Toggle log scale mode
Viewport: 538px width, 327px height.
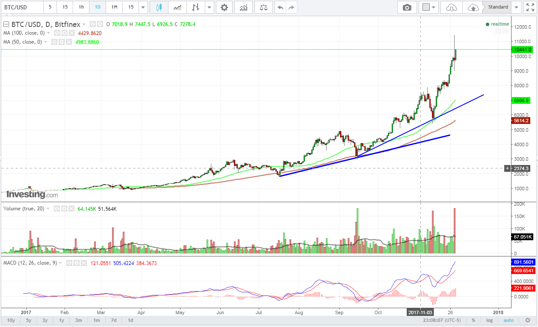tap(489, 320)
